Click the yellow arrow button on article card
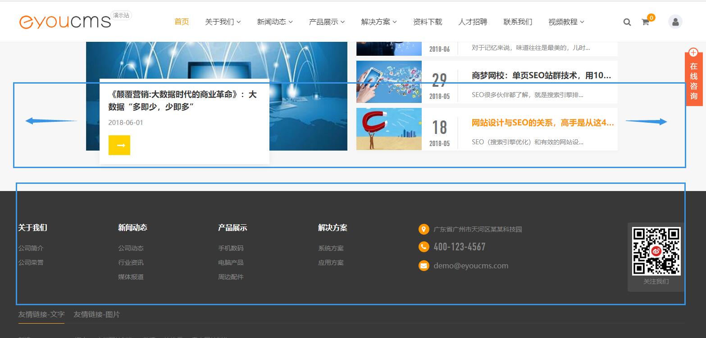This screenshot has height=338, width=706. 119,145
